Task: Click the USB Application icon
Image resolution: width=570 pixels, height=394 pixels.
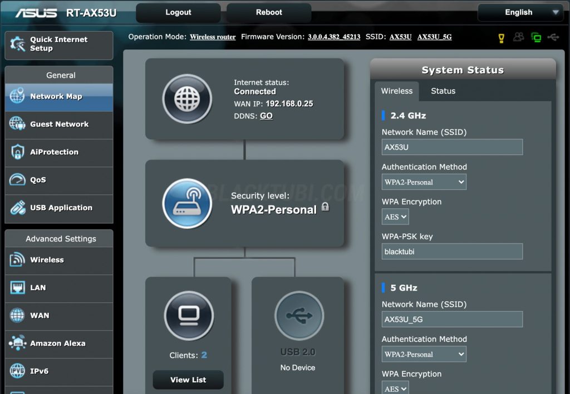Action: click(x=17, y=207)
